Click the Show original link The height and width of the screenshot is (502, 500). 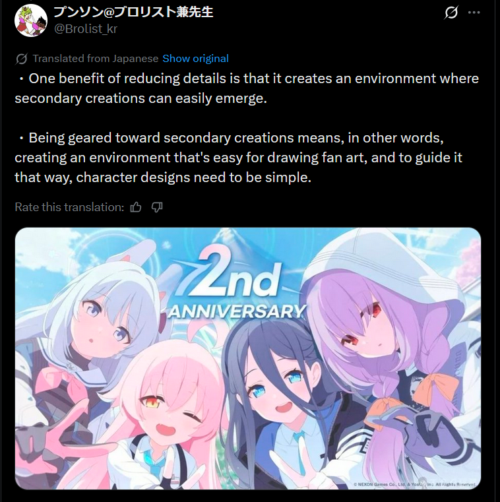click(196, 59)
